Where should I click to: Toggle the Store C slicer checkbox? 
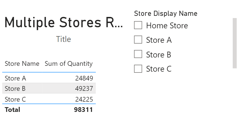[x=138, y=69]
